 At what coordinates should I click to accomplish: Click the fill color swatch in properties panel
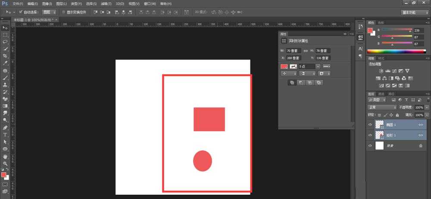pyautogui.click(x=284, y=66)
